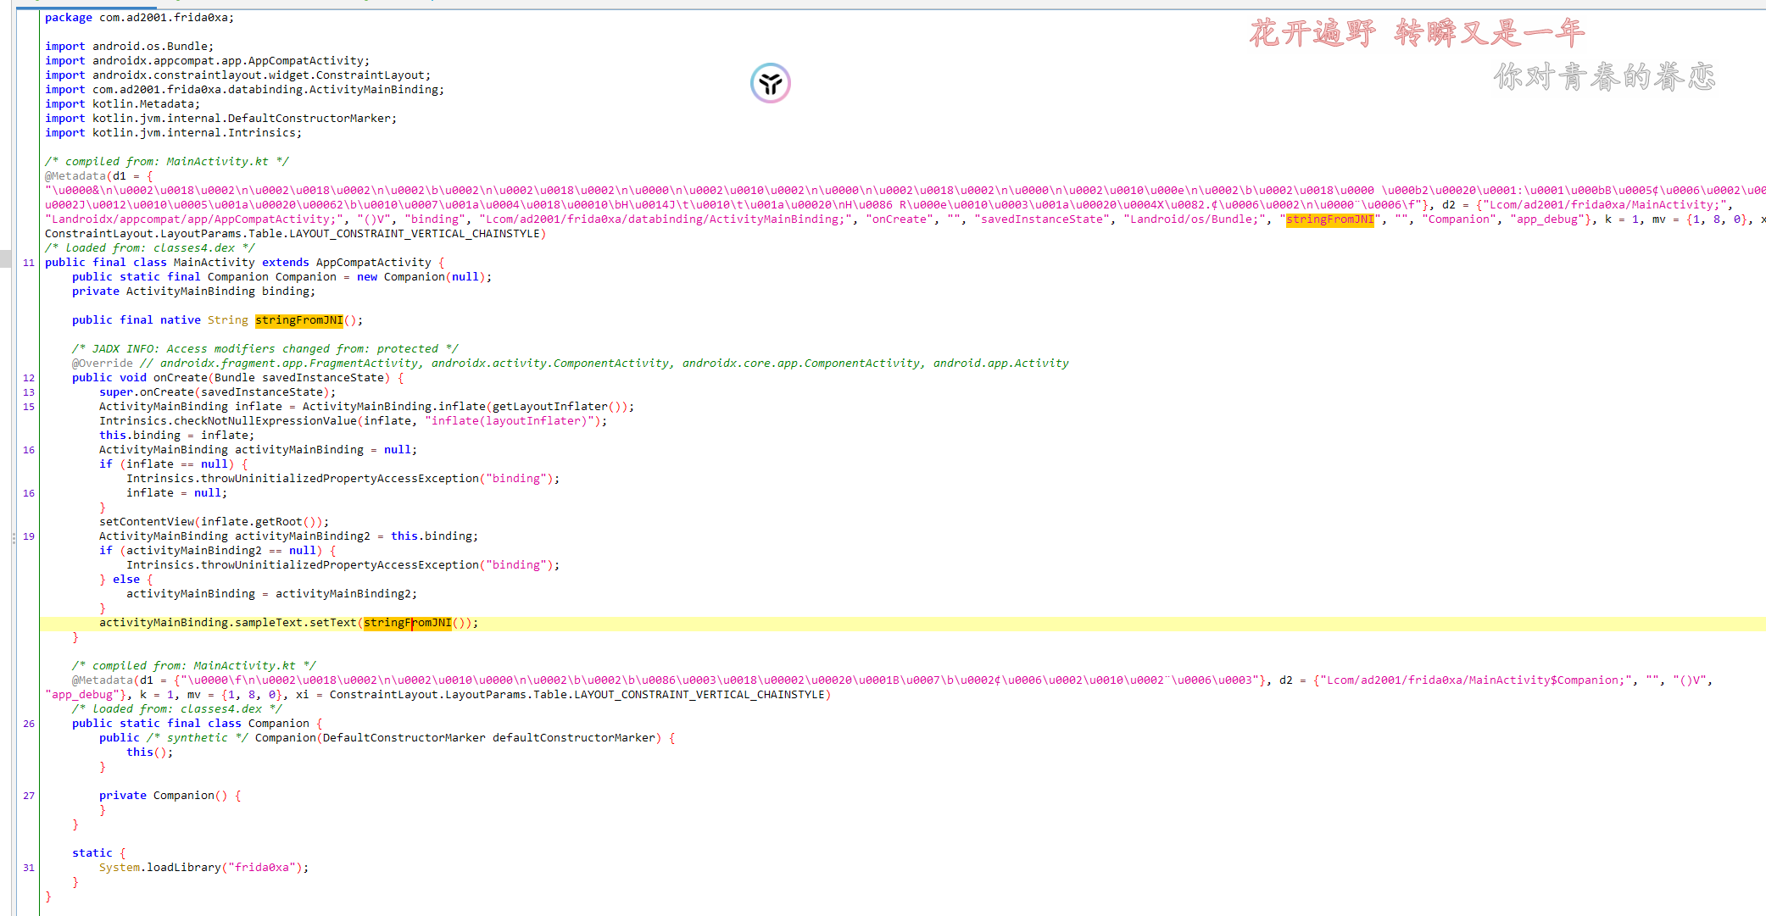Click the setContentView method call

146,522
